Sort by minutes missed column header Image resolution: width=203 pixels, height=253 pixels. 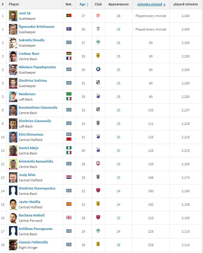coord(150,4)
